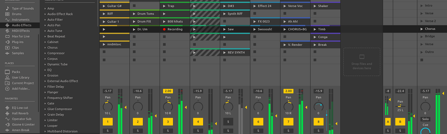Expand the Audio Effect Rack folder

coord(45,14)
